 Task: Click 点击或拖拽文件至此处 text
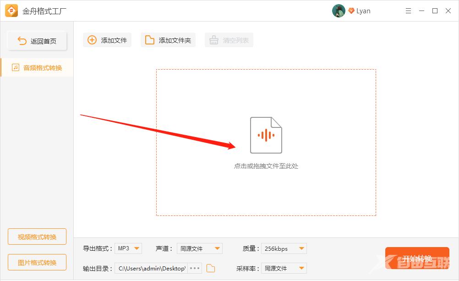266,166
